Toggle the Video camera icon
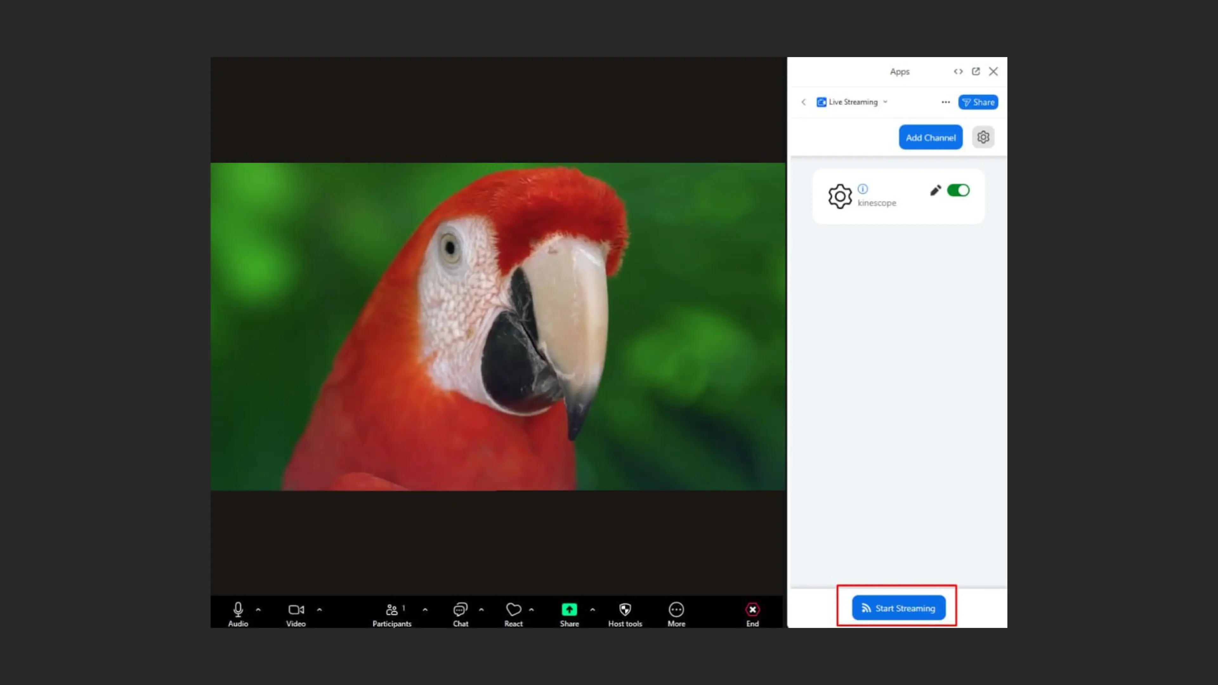Image resolution: width=1218 pixels, height=685 pixels. (296, 609)
